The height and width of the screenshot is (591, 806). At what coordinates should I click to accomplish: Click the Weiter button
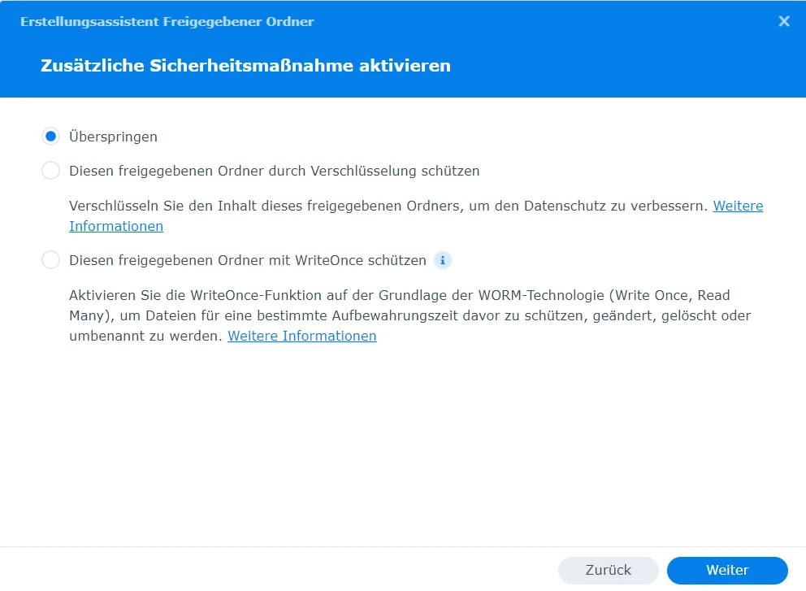(726, 570)
